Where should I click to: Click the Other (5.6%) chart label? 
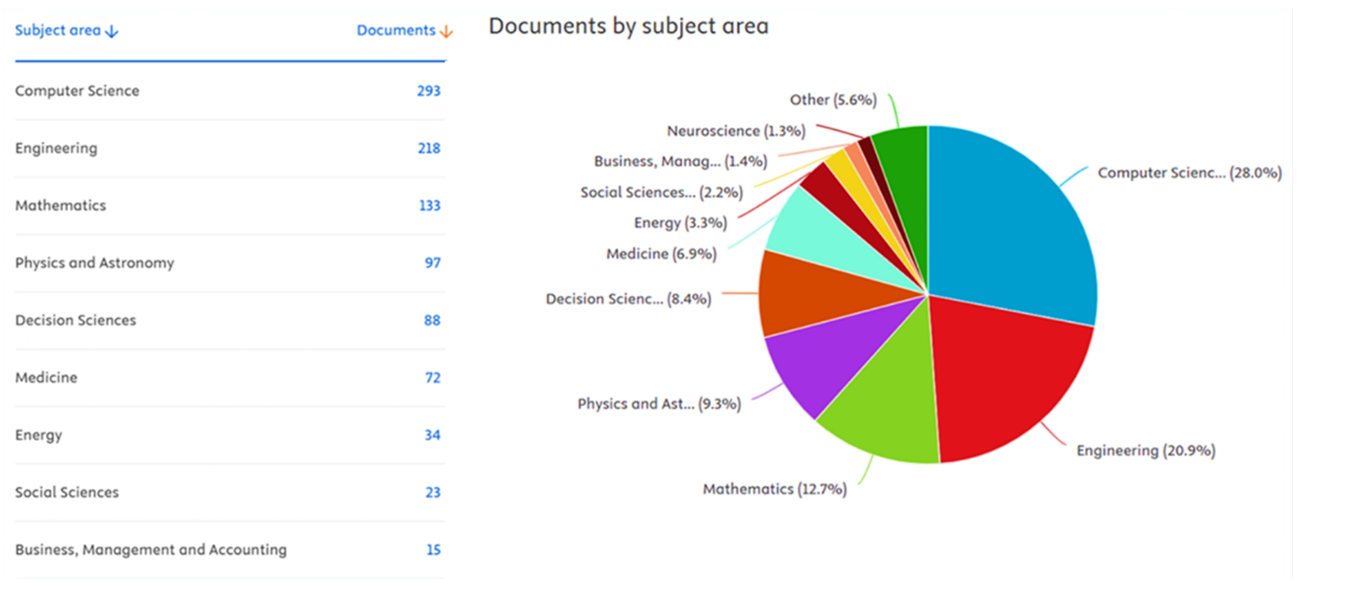tap(834, 100)
